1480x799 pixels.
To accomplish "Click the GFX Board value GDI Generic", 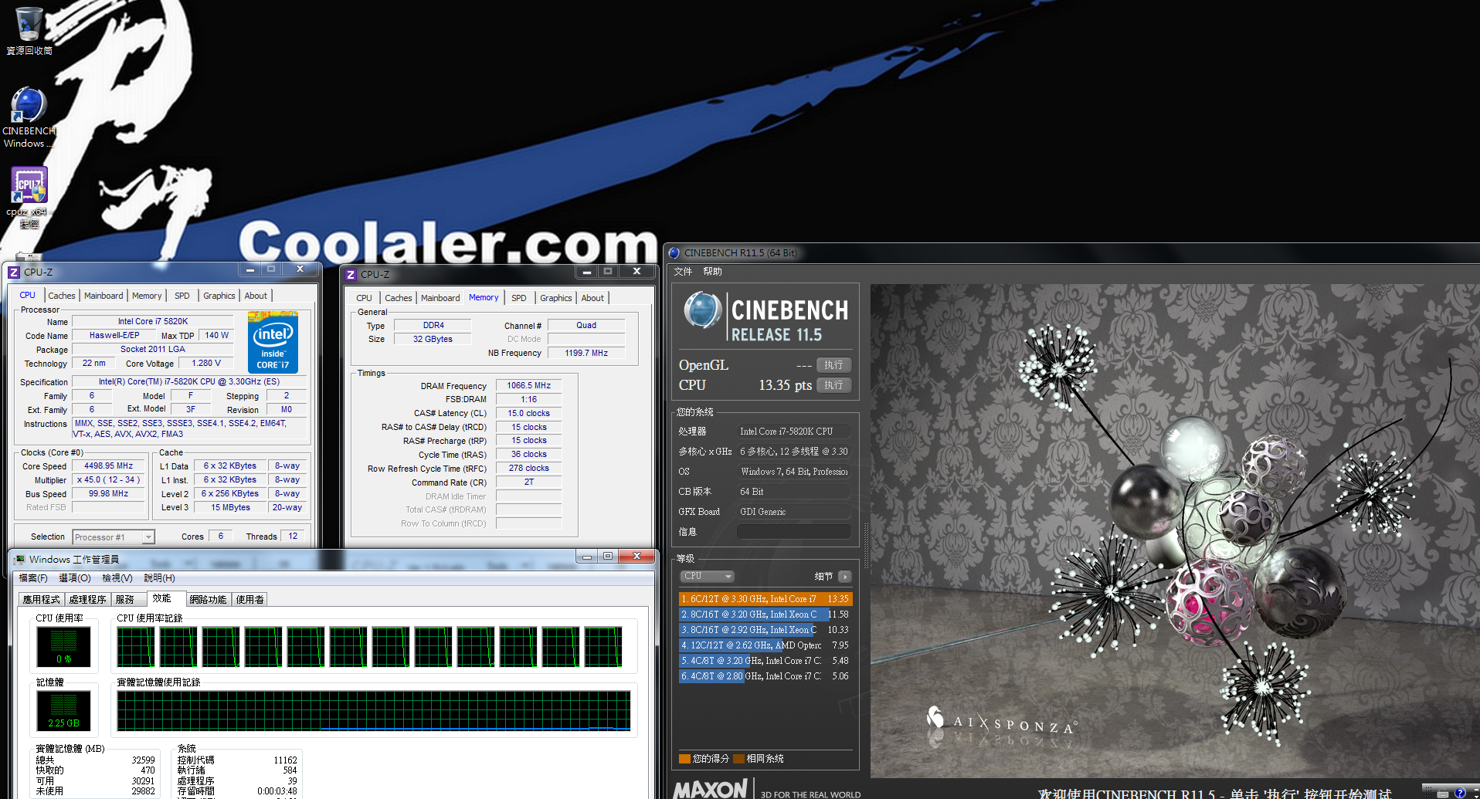I will 793,512.
